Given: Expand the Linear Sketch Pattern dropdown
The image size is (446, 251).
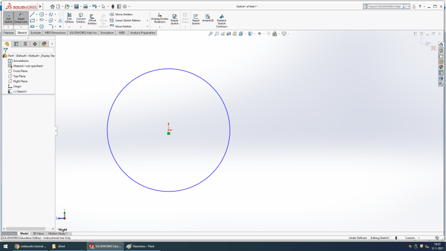Looking at the screenshot, I should pyautogui.click(x=147, y=20).
